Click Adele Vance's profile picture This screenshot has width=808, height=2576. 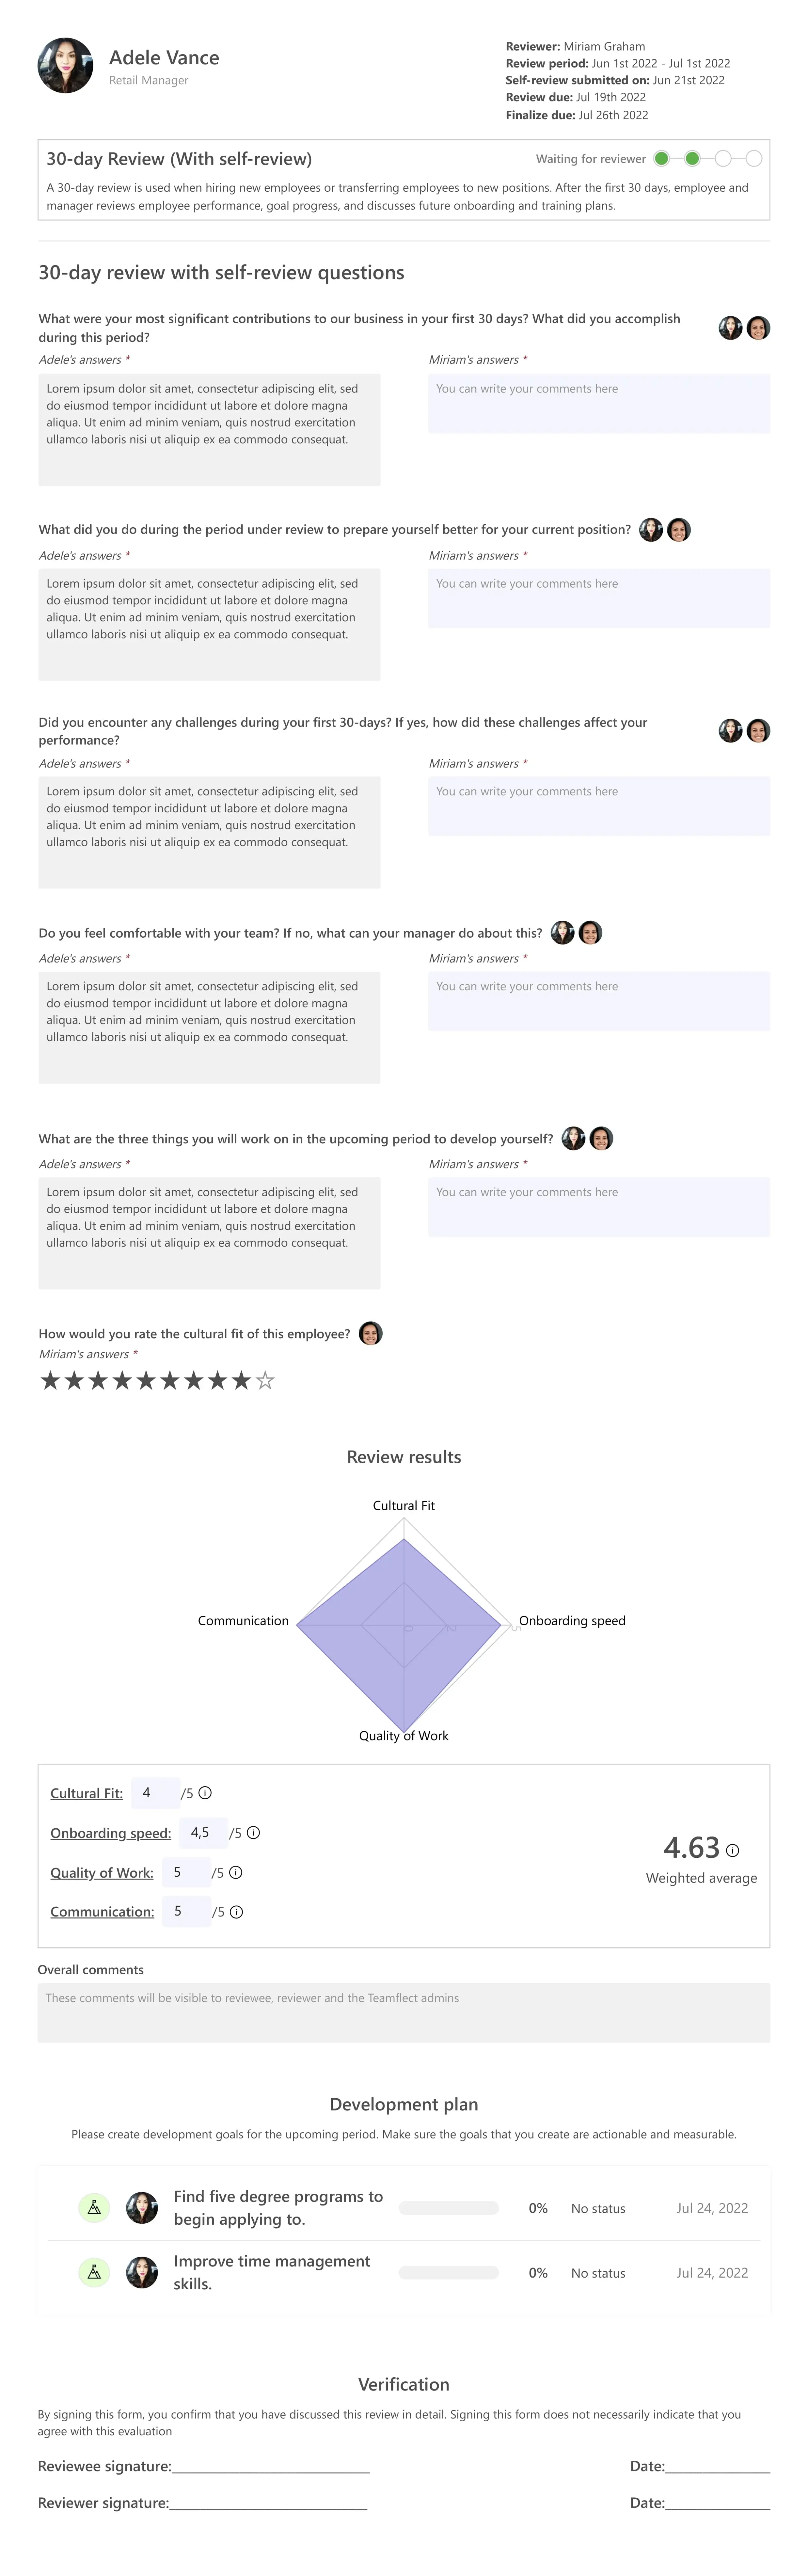(66, 65)
